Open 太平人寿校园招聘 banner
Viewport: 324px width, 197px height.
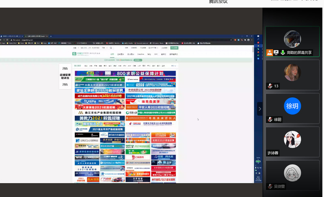tap(87, 163)
